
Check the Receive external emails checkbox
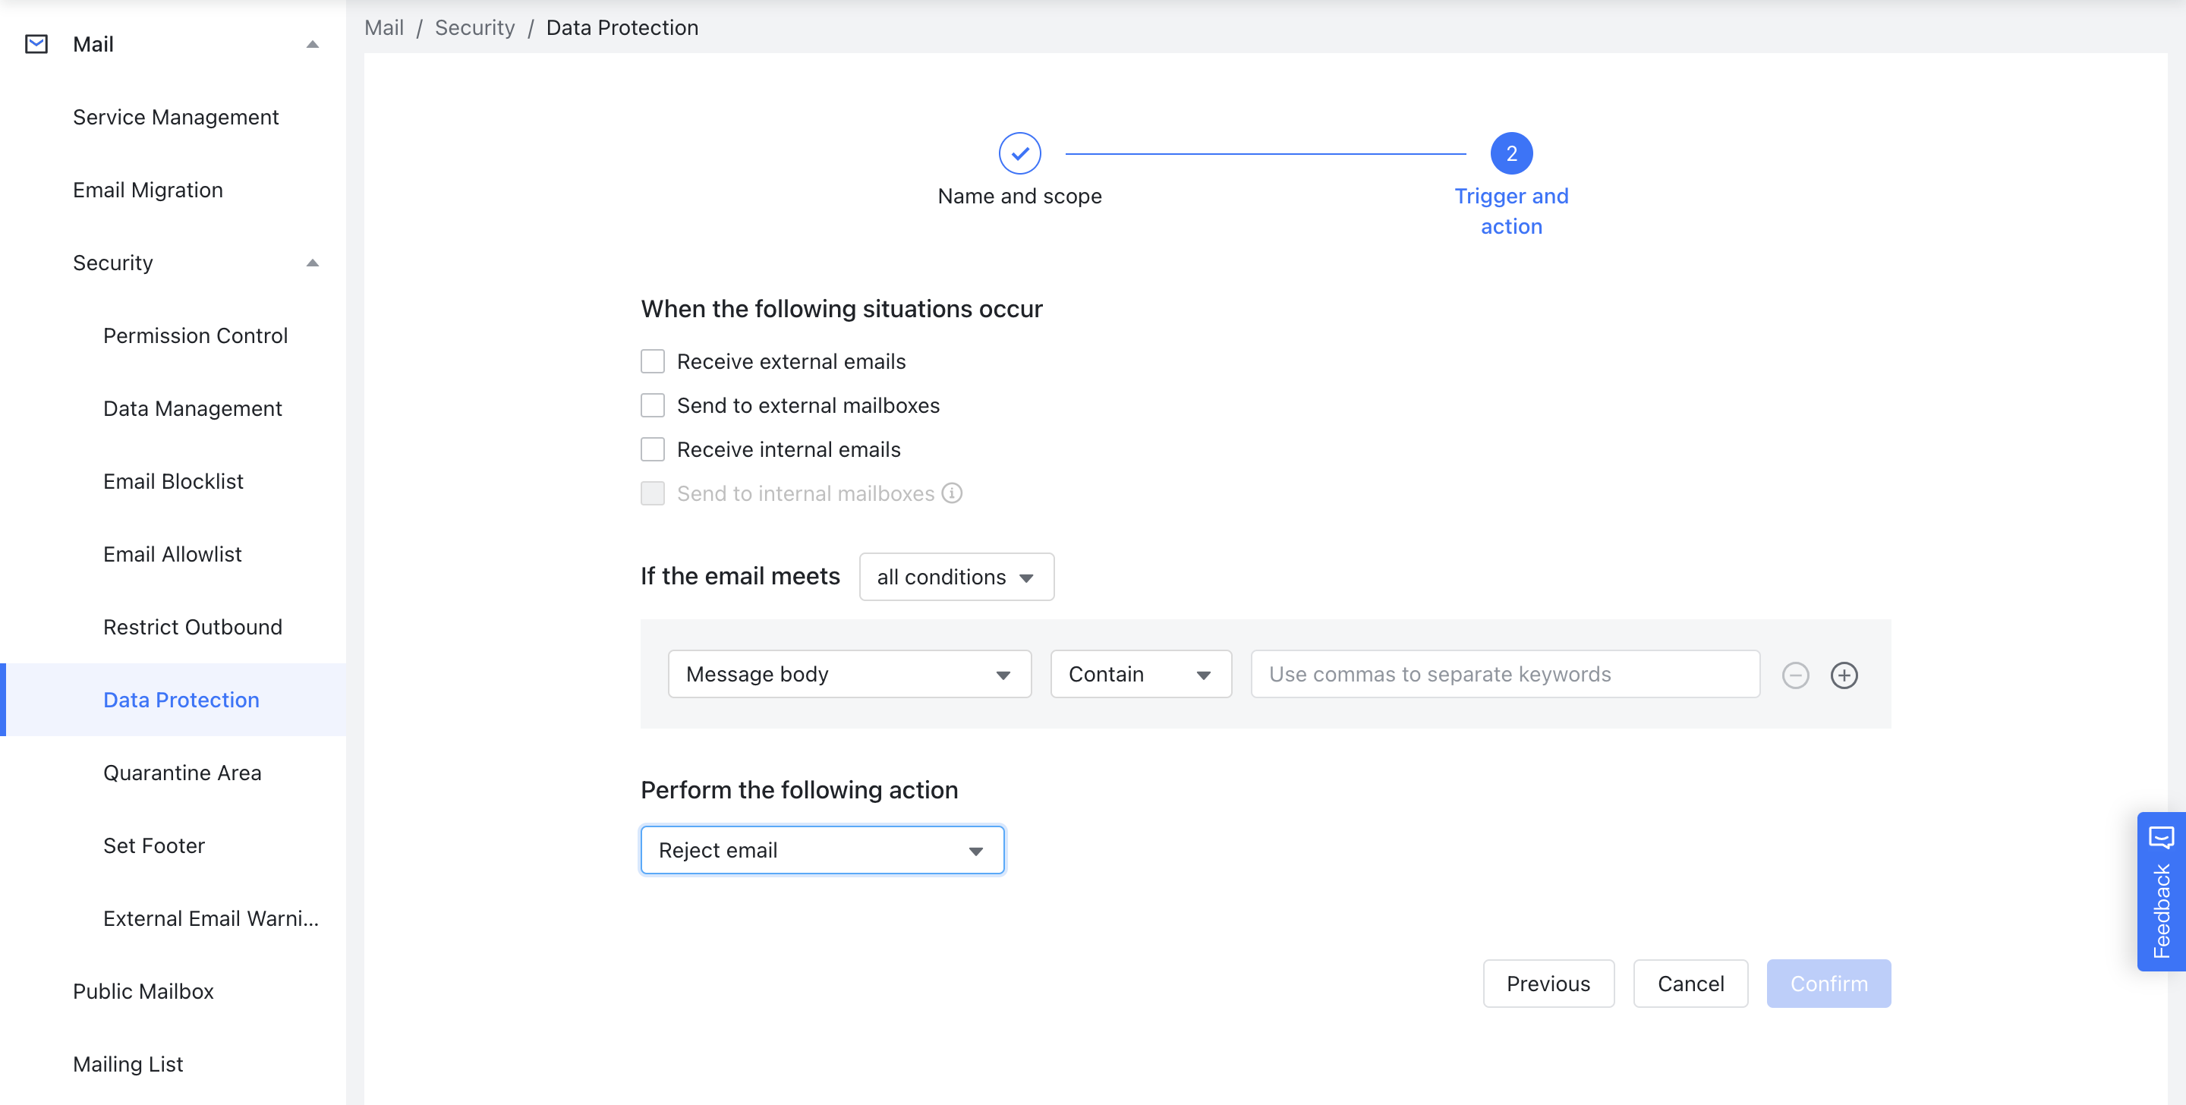click(653, 360)
